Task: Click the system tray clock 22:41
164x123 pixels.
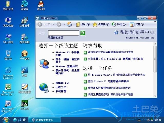Action: point(158,120)
